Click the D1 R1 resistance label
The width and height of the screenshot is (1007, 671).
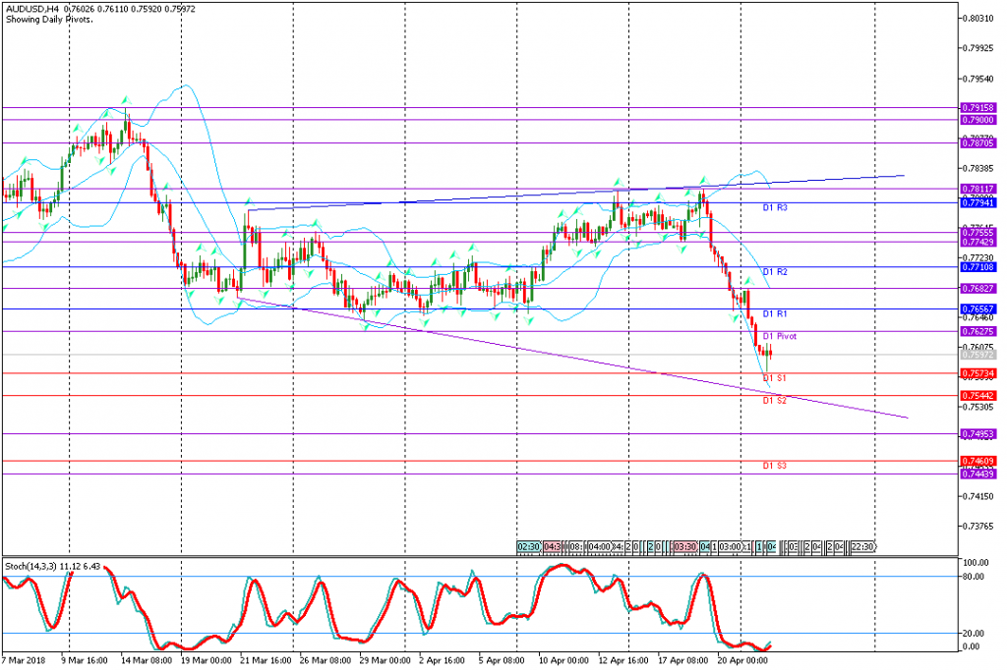click(775, 313)
